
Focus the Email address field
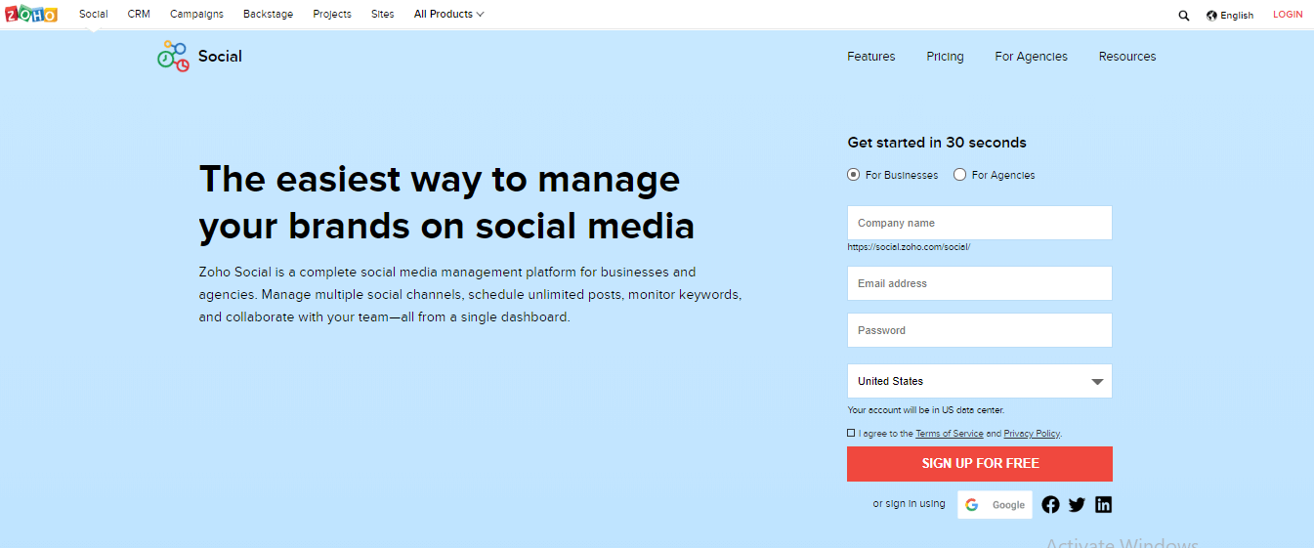click(980, 283)
